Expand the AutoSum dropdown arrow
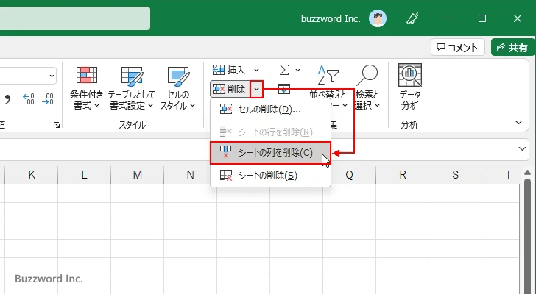Viewport: 536px width, 294px height. [x=297, y=70]
